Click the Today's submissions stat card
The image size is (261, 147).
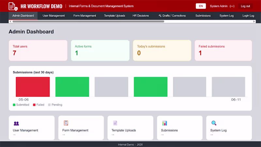click(162, 50)
